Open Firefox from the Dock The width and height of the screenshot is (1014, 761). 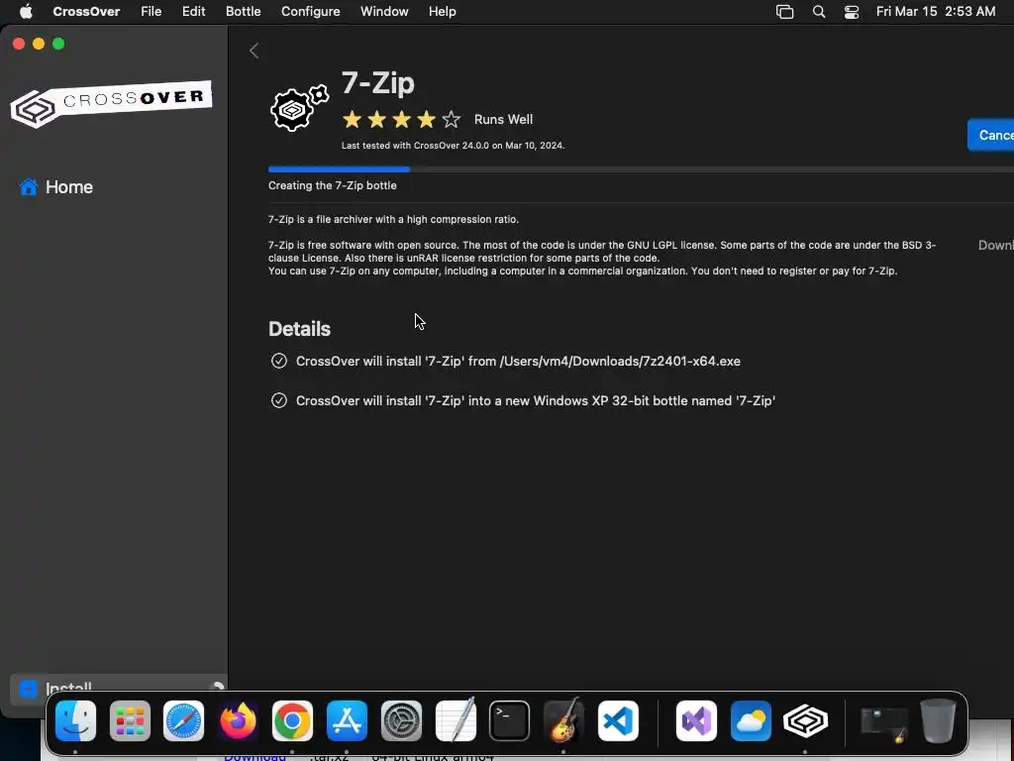click(x=238, y=720)
